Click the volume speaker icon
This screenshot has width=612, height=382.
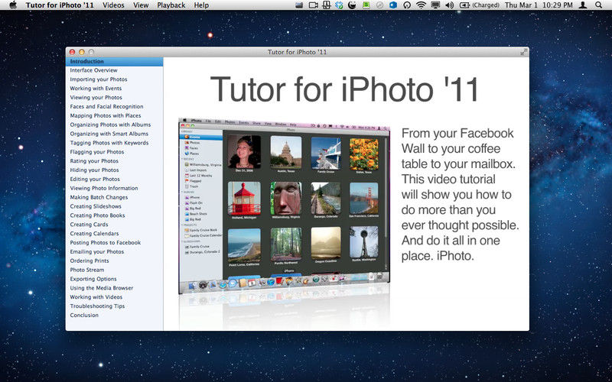click(x=449, y=5)
